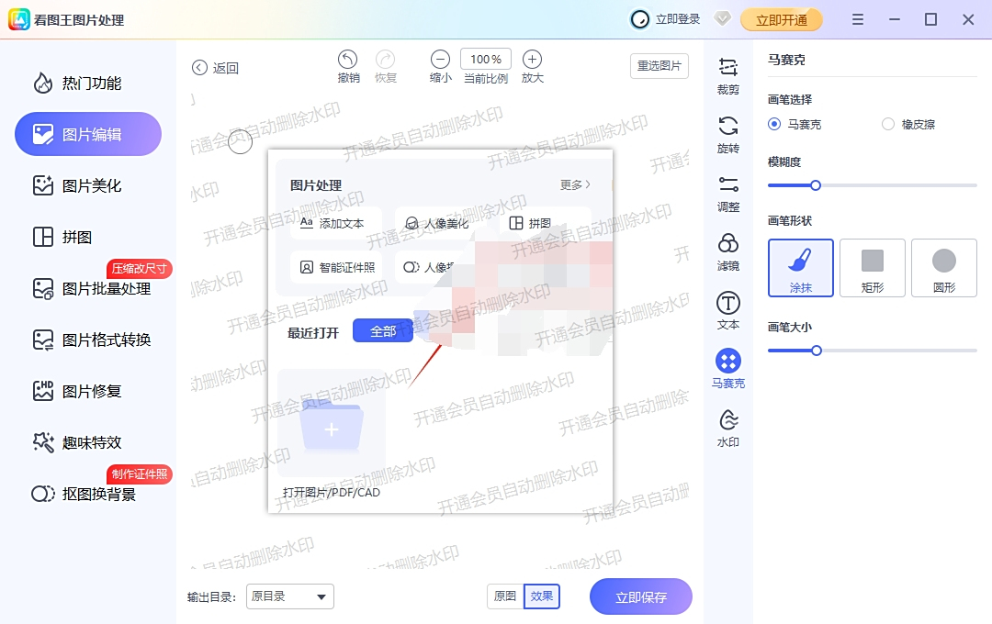Viewport: 992px width, 624px height.
Task: Select the 裁剪 crop tool
Action: coord(728,72)
